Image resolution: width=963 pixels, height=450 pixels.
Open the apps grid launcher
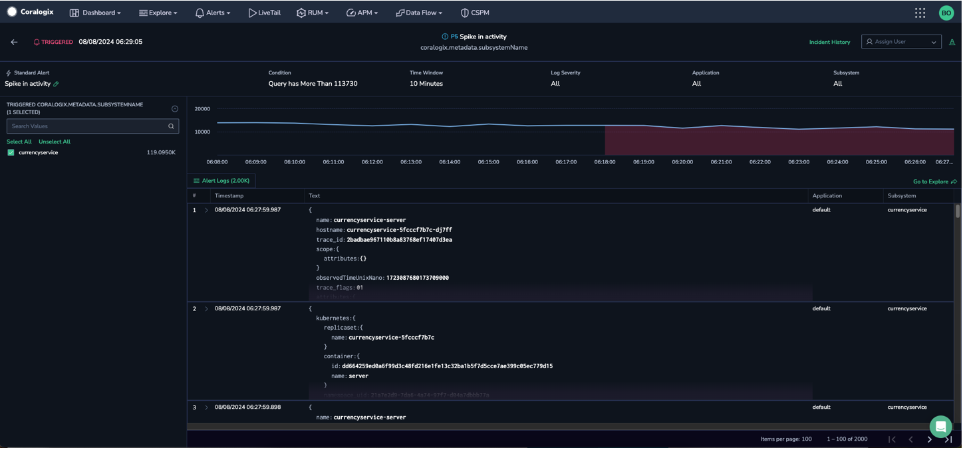920,13
